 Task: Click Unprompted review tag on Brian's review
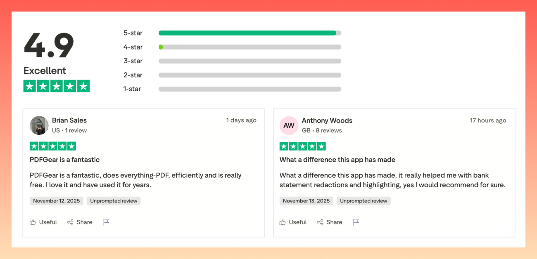[x=114, y=201]
